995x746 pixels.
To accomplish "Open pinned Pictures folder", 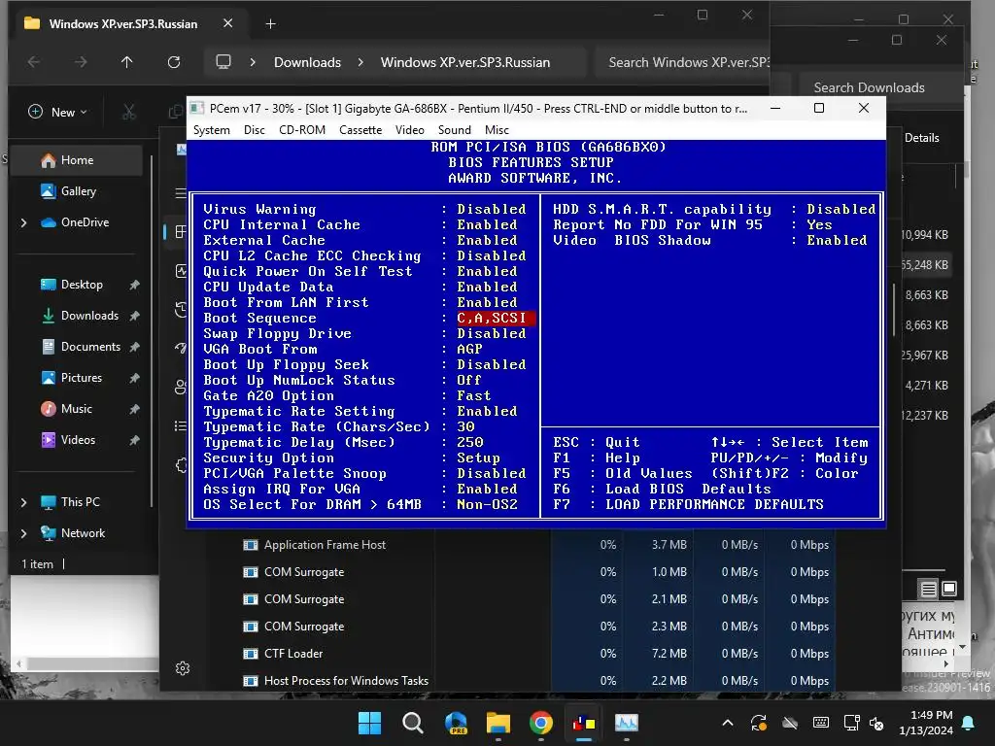I will click(x=82, y=378).
